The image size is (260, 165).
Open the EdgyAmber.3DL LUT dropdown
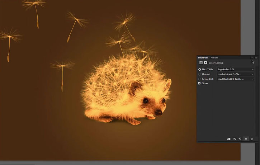coord(235,70)
